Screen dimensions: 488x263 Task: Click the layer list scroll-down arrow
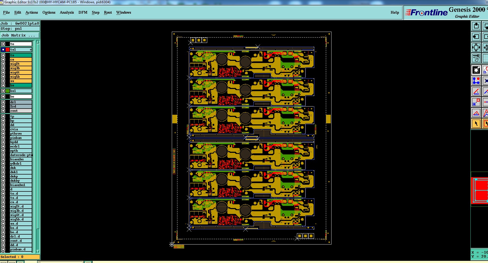coord(38,251)
